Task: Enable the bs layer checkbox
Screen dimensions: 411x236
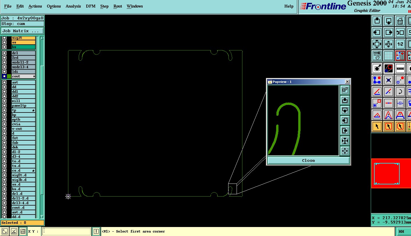Action: [4, 47]
